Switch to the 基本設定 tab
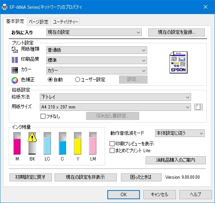Image resolution: width=215 pixels, height=203 pixels. tap(15, 21)
